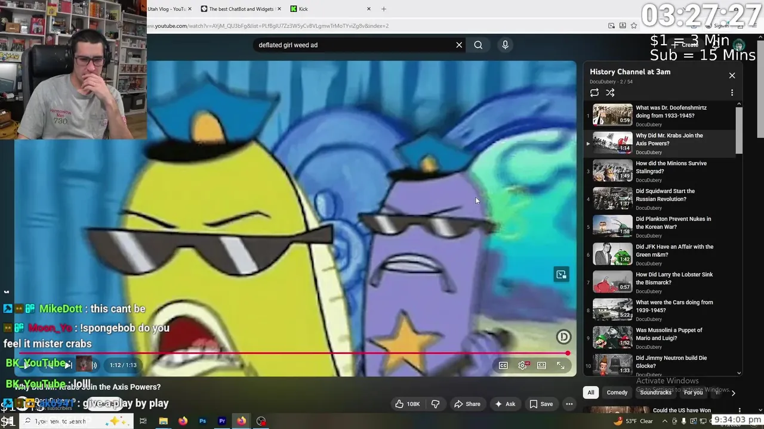764x429 pixels.
Task: Open 'Did Plankton Prevent Nukes in the Korean War?'
Action: tap(660, 226)
